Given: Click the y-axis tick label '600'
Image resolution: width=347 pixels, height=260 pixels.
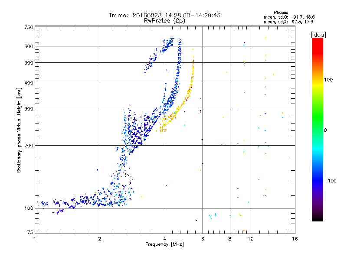Looking at the screenshot, I should tap(29, 46).
